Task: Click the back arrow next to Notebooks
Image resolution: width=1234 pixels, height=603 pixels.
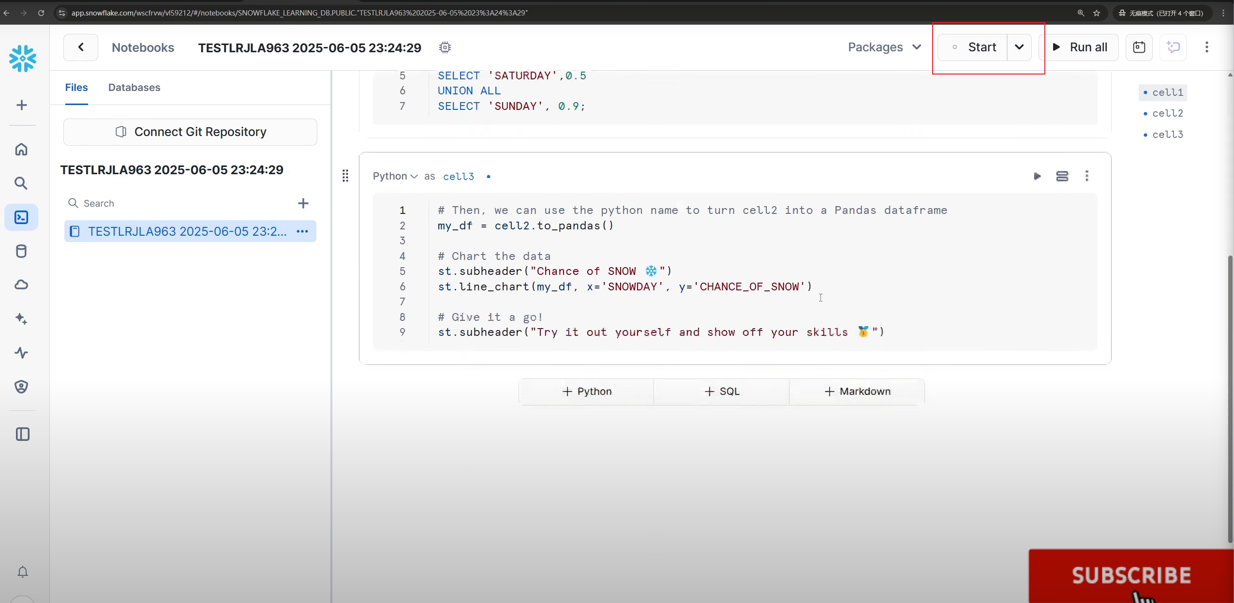Action: coord(81,47)
